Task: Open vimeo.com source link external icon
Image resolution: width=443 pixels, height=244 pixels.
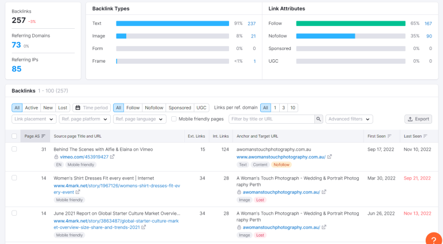Action: coord(112,157)
